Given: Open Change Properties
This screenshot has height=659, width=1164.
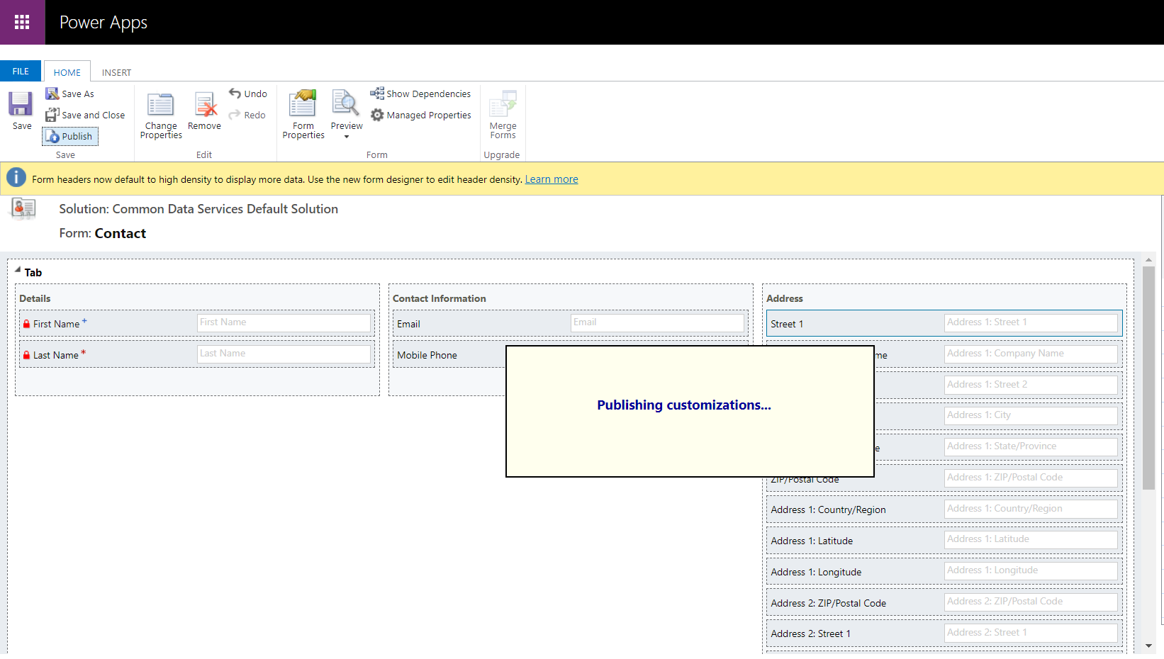Looking at the screenshot, I should click(161, 116).
